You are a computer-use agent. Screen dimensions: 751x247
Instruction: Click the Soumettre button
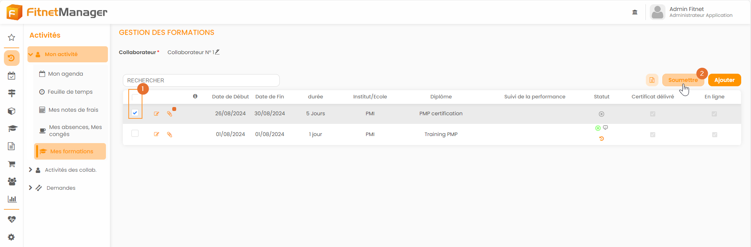(682, 80)
